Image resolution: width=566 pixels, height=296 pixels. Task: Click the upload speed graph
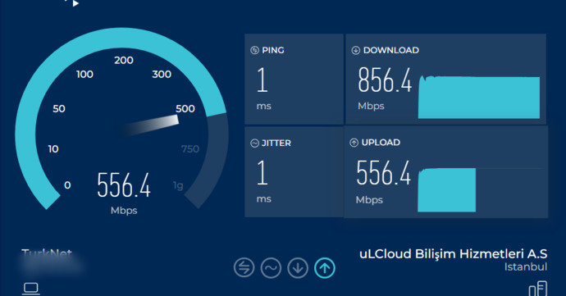coord(447,190)
